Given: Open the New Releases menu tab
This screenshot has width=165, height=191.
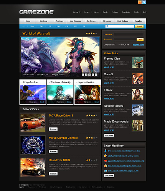Looking at the screenshot, I should click(x=75, y=21).
